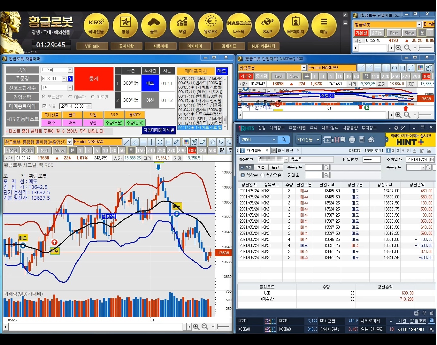437x345 pixels.
Task: Click 자동매매문제해결 button
Action: [x=159, y=130]
